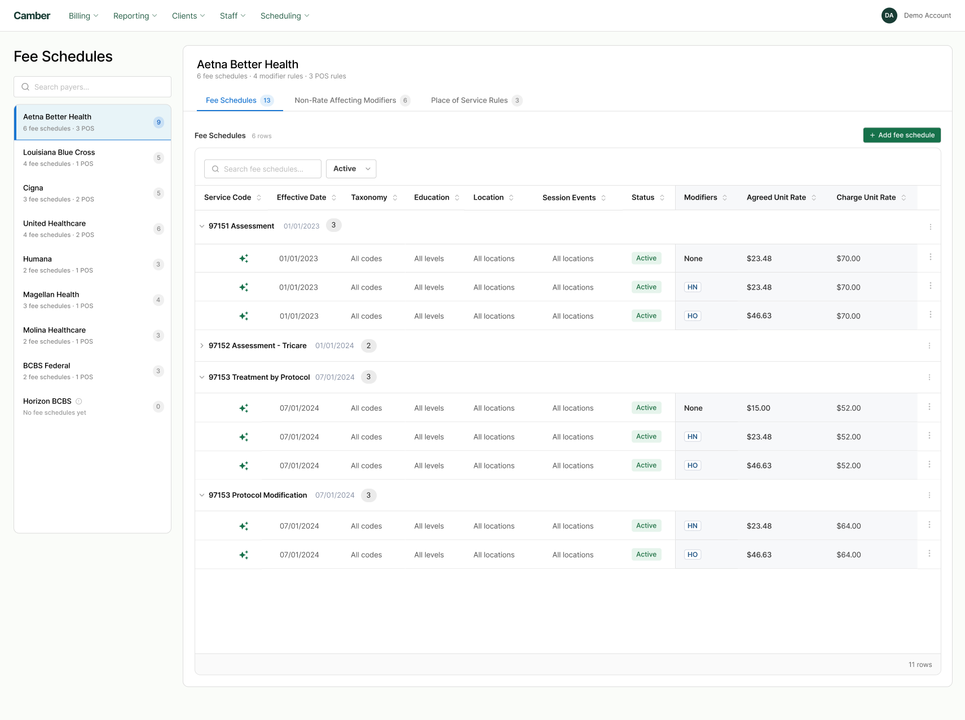Open the Staff menu
The image size is (965, 720).
(232, 16)
